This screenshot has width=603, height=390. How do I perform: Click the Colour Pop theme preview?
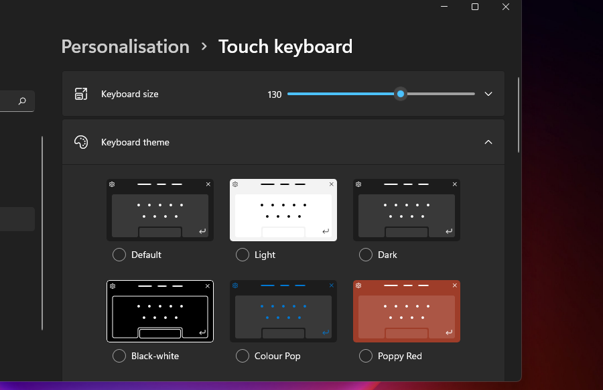point(283,311)
